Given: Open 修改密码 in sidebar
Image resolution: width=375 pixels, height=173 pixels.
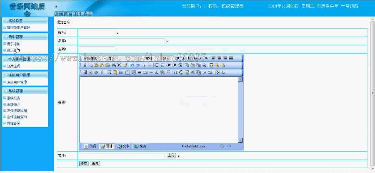Looking at the screenshot, I should (14, 66).
